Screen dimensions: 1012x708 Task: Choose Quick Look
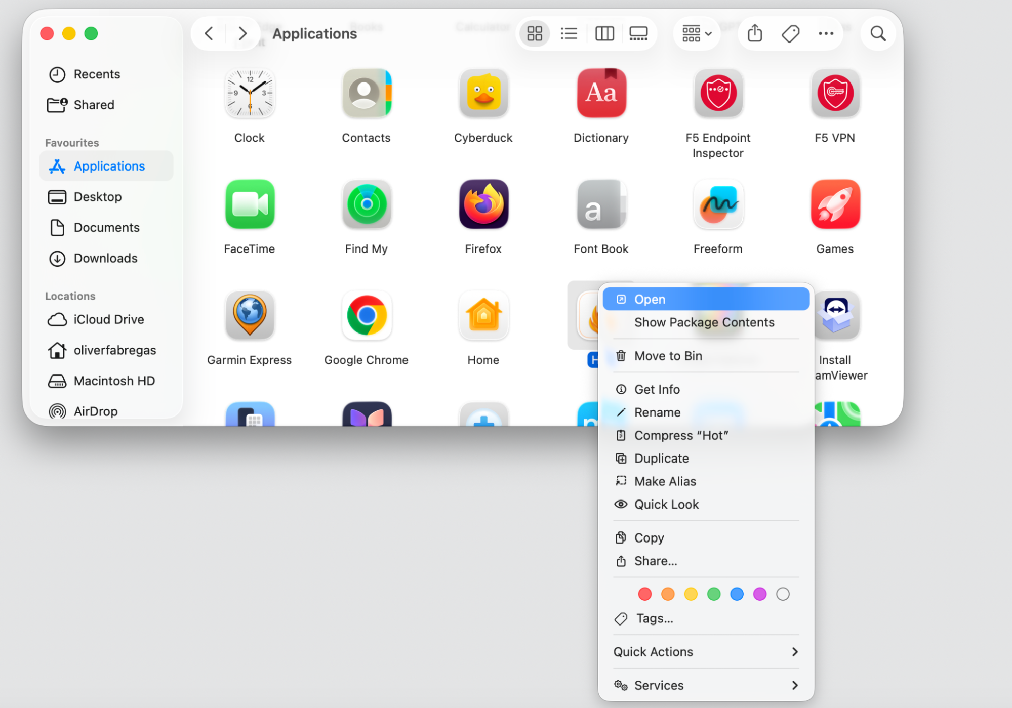coord(706,505)
